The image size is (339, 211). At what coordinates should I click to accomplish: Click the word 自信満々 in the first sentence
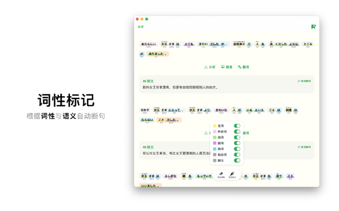click(239, 44)
